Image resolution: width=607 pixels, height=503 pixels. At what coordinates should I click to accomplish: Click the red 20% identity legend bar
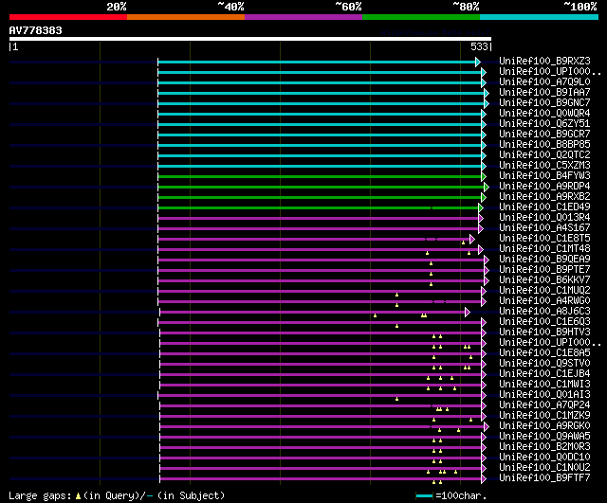coord(68,17)
